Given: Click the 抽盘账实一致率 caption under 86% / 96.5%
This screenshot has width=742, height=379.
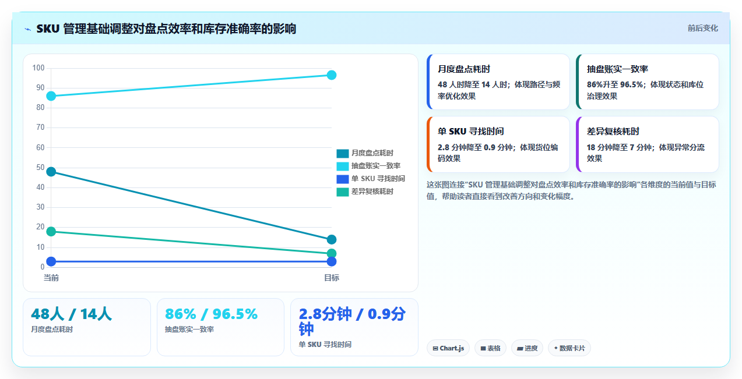Looking at the screenshot, I should pos(189,330).
